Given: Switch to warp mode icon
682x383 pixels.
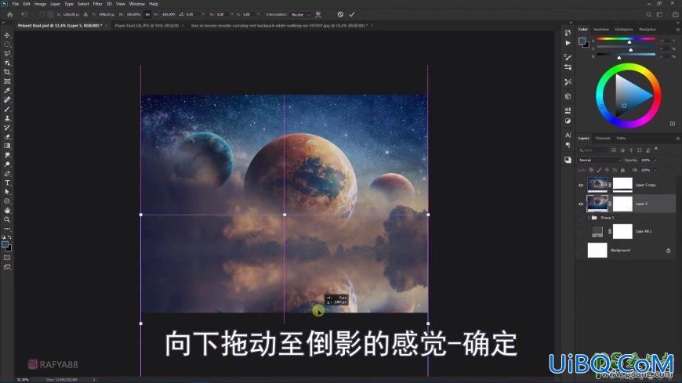Looking at the screenshot, I should point(318,14).
